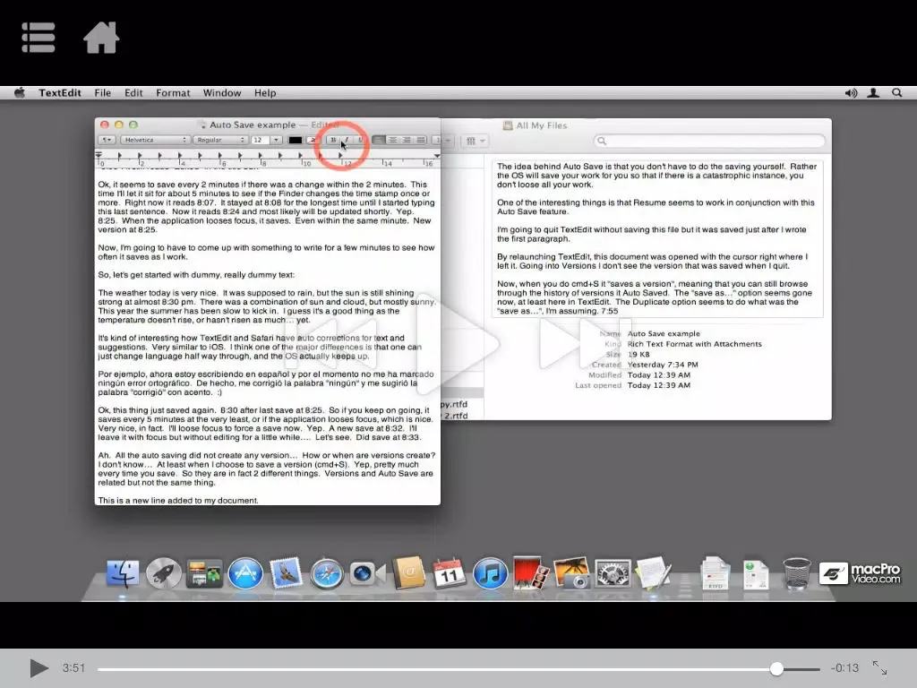Click the "Rich Text Format with Attachments" value
This screenshot has height=688, width=917.
(694, 344)
